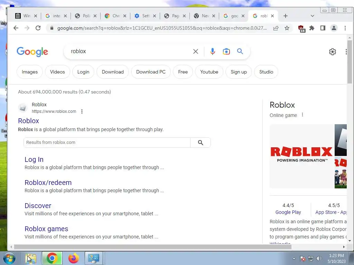Click the horizontal scrollbar thumb
354x265 pixels.
(x=152, y=247)
